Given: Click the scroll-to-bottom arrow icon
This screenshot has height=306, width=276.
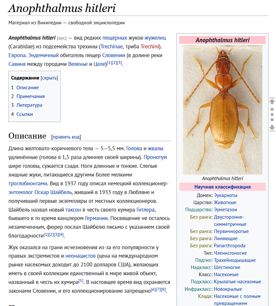Looking at the screenshot, I should pyautogui.click(x=272, y=128).
